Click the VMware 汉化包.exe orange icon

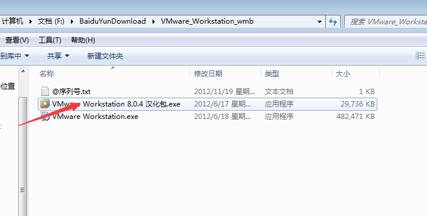45,104
